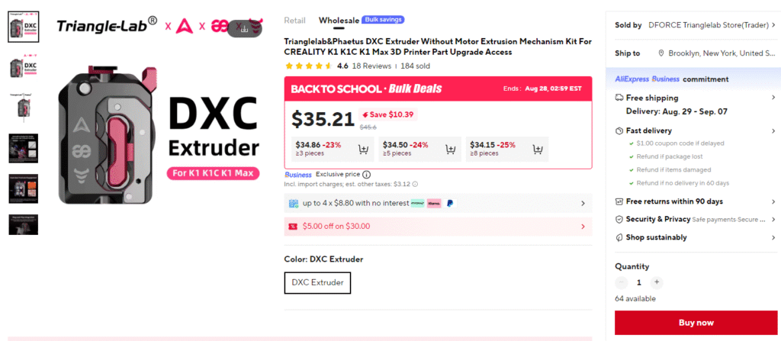Image resolution: width=781 pixels, height=341 pixels.
Task: Expand Free returns within 90 days details
Action: [x=696, y=201]
